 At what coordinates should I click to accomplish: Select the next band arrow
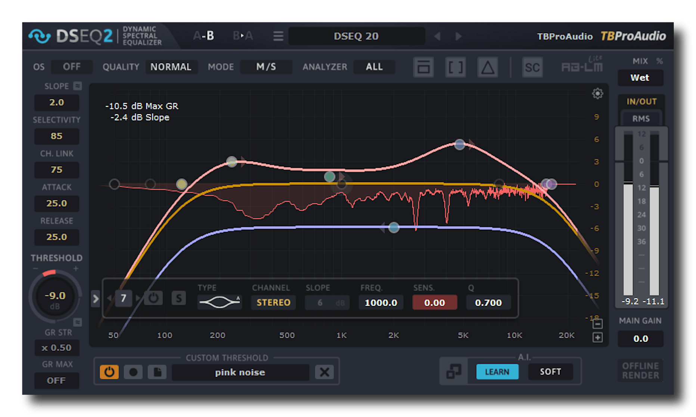(138, 298)
